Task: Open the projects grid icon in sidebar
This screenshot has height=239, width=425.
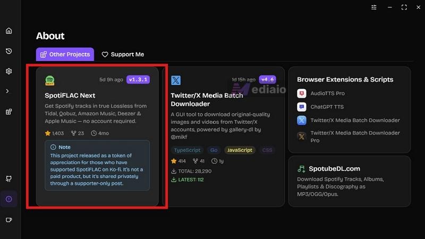Action: click(8, 112)
